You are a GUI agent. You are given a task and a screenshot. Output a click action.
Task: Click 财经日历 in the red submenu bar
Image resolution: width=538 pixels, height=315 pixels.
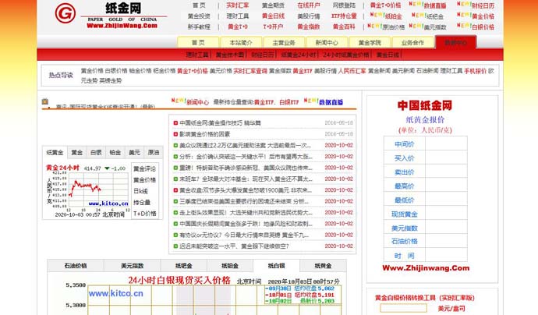coord(263,55)
